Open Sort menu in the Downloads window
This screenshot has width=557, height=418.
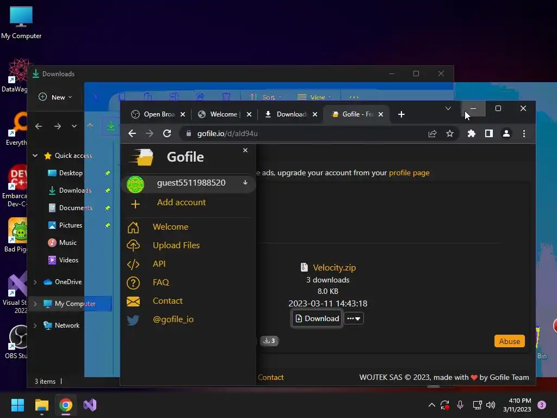265,97
